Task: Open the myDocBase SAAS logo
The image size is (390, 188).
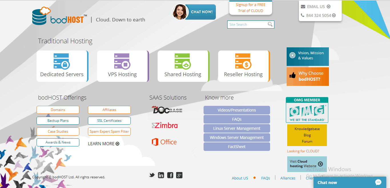Action: click(167, 110)
